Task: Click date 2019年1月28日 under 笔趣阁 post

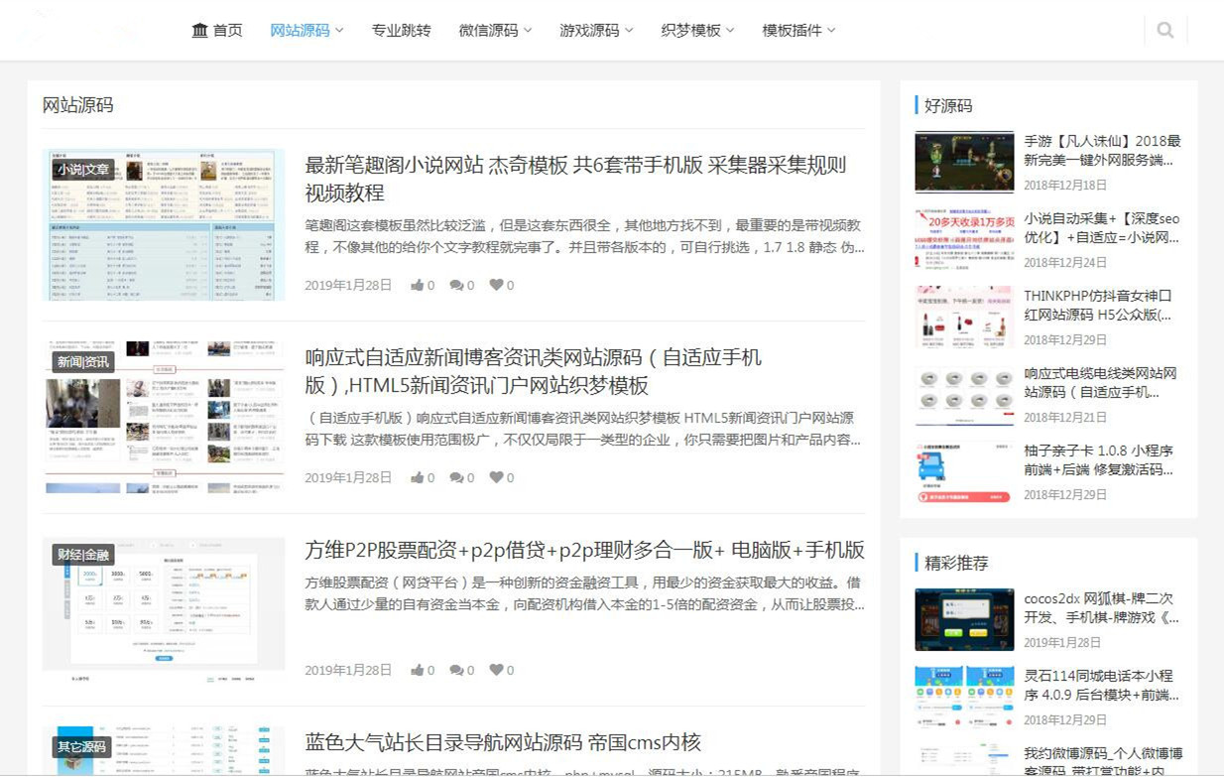Action: [x=348, y=285]
